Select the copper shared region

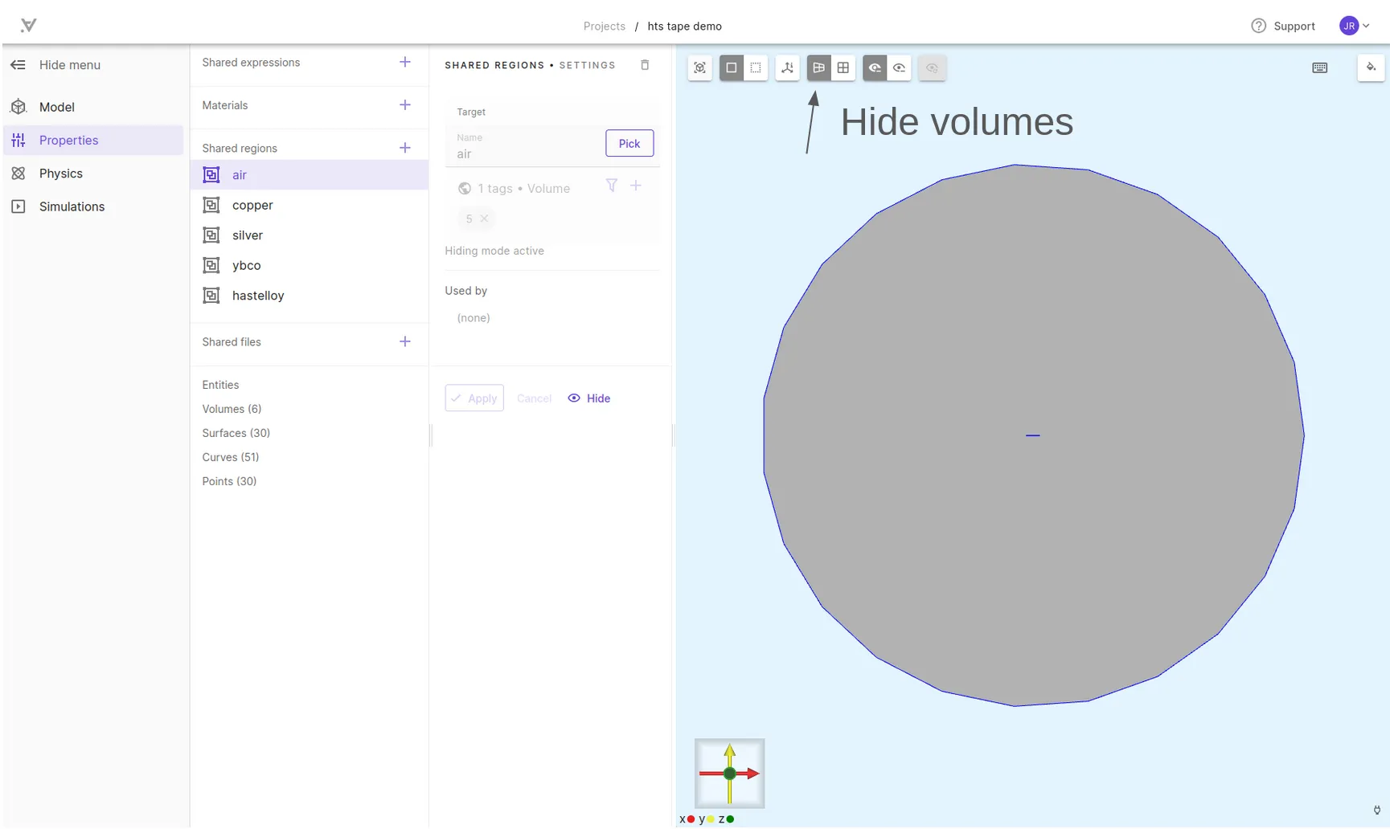[310, 205]
